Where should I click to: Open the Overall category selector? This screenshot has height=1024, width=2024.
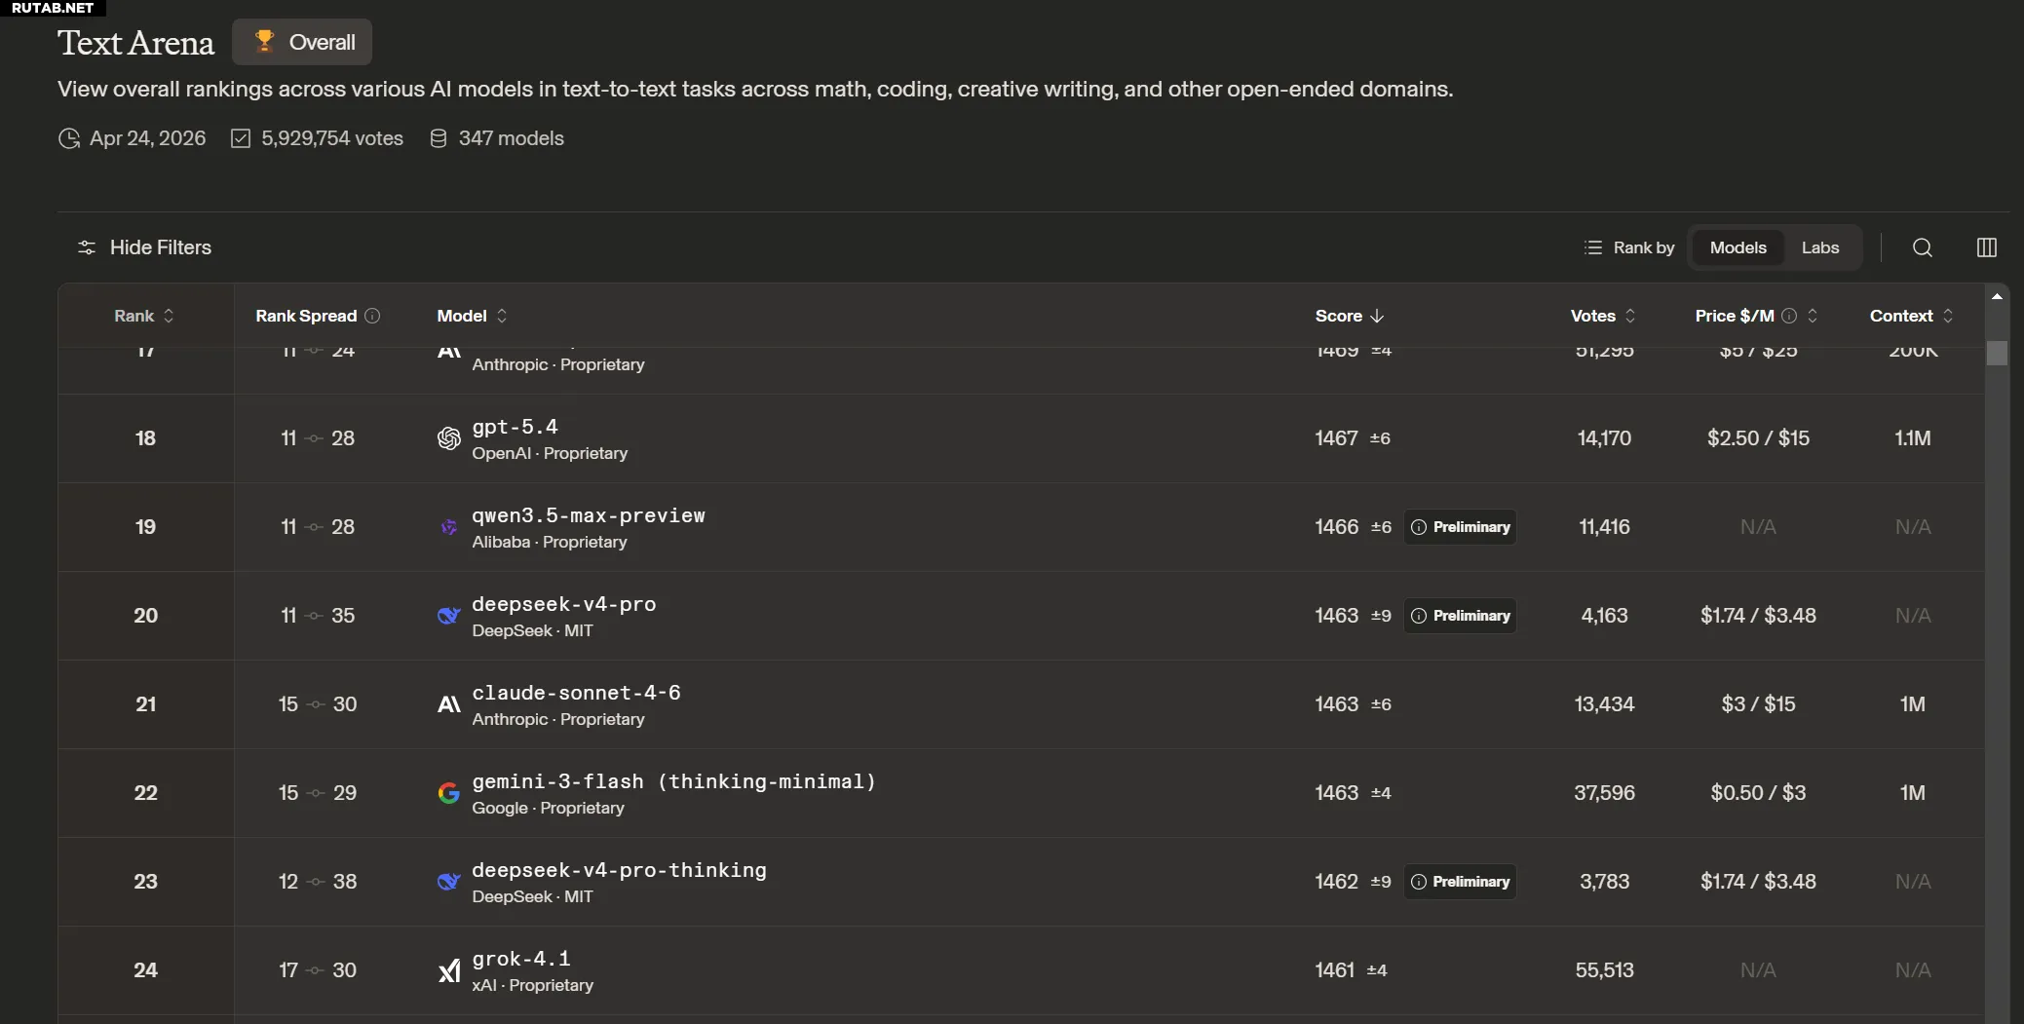point(303,42)
